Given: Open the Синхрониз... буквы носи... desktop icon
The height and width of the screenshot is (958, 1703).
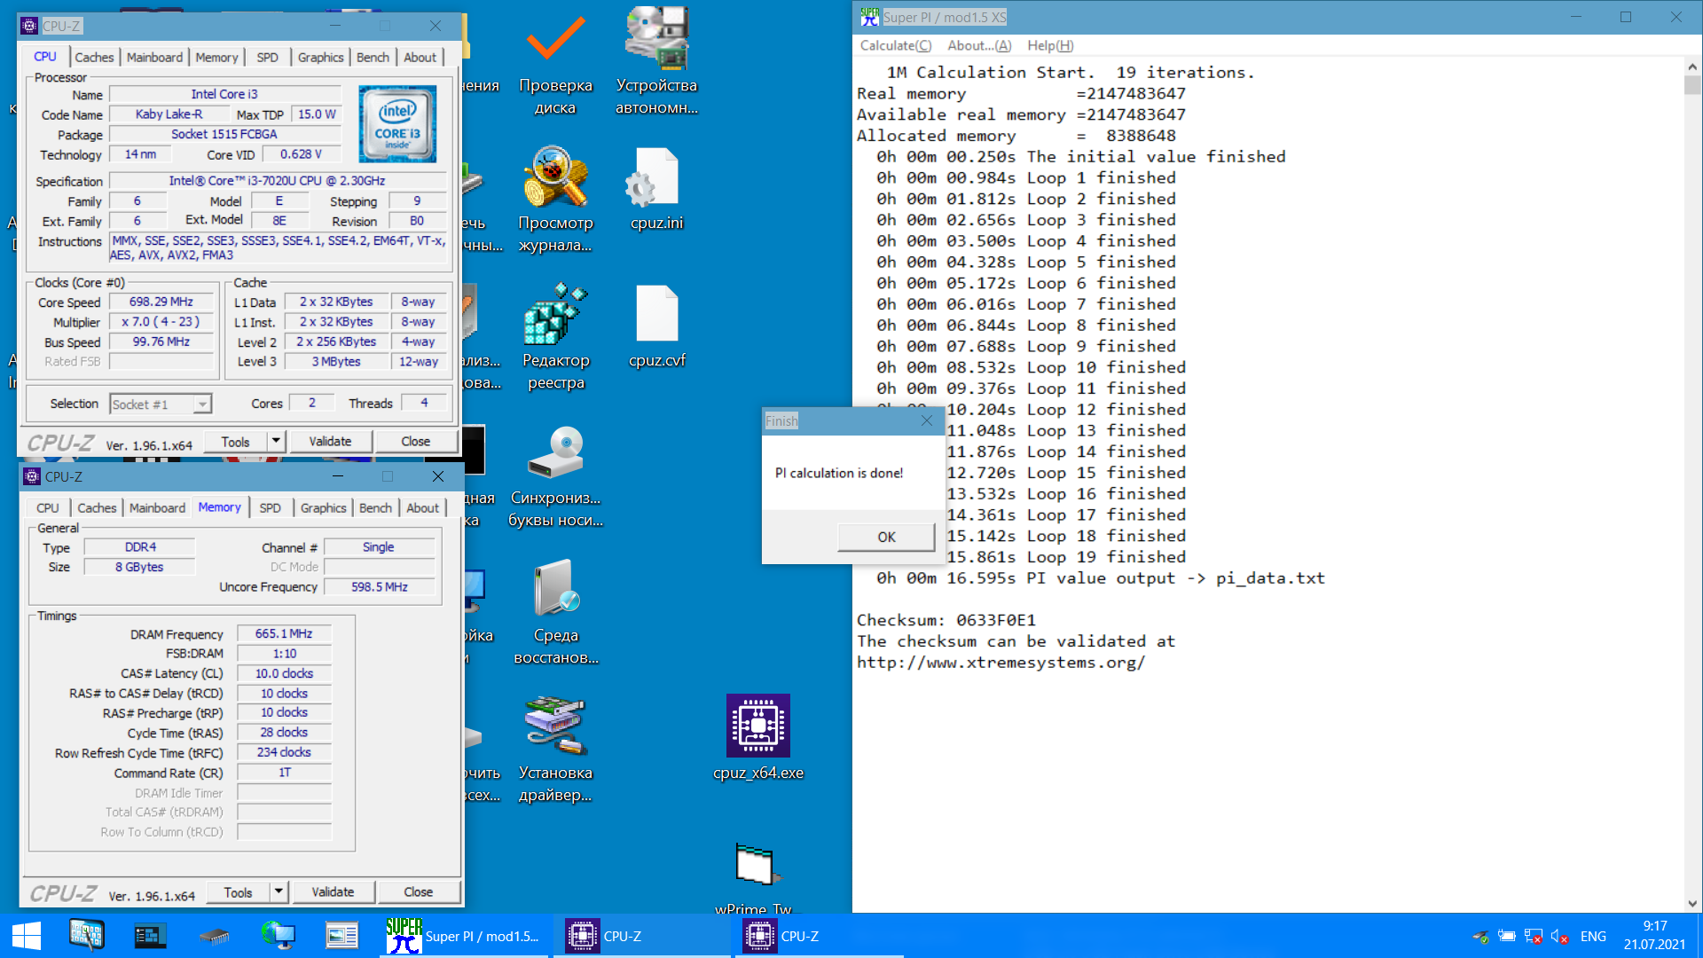Looking at the screenshot, I should 555,476.
